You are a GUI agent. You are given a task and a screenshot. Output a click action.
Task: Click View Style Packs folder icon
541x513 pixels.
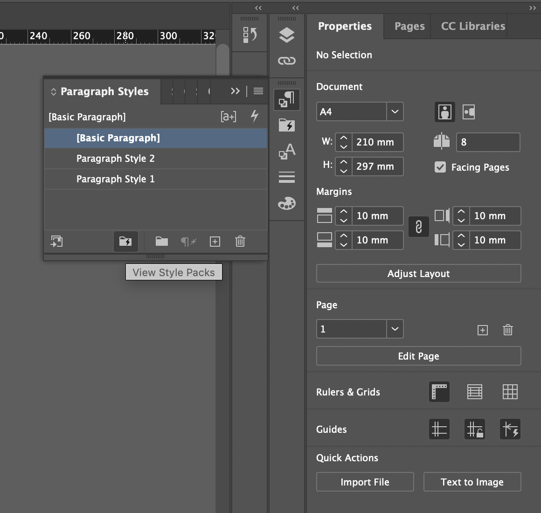pyautogui.click(x=125, y=241)
